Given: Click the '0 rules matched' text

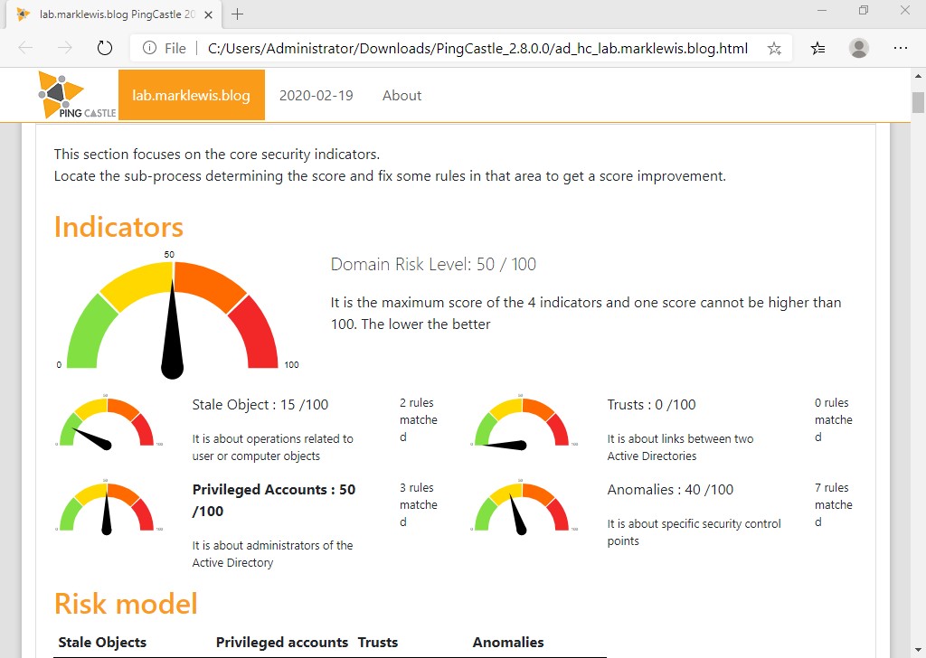Looking at the screenshot, I should [833, 419].
